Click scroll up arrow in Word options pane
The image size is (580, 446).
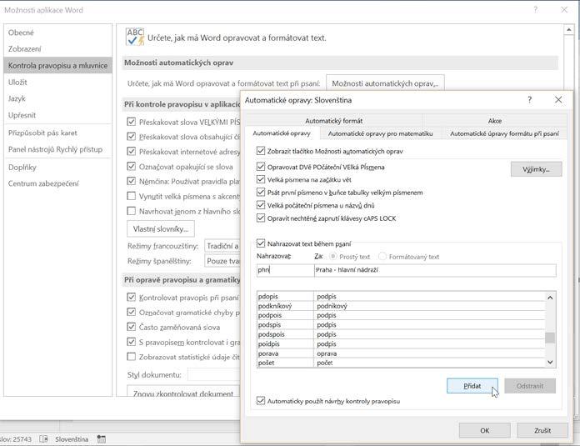pyautogui.click(x=568, y=29)
